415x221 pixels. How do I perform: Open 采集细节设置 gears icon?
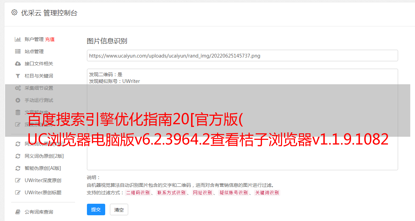click(x=18, y=88)
